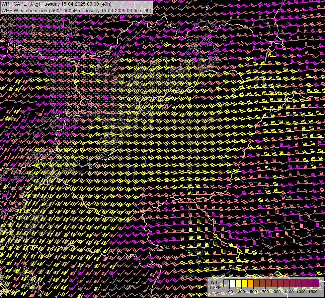Click the '300' legend value
Viewport: 325px width, 298px height.
[241, 292]
